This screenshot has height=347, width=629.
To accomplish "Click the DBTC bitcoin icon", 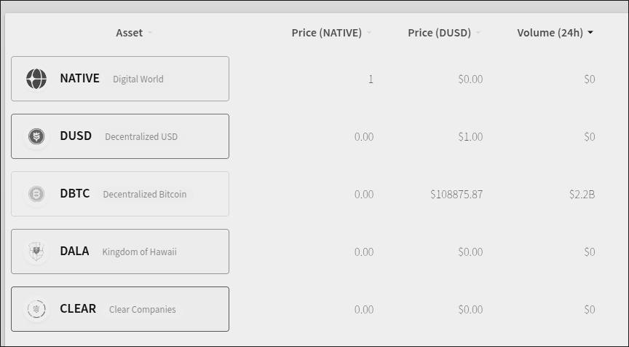I will coord(36,194).
